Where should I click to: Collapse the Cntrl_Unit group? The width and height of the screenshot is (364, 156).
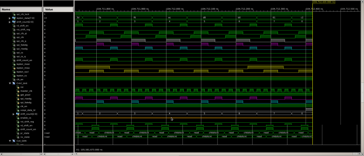(x=10, y=83)
